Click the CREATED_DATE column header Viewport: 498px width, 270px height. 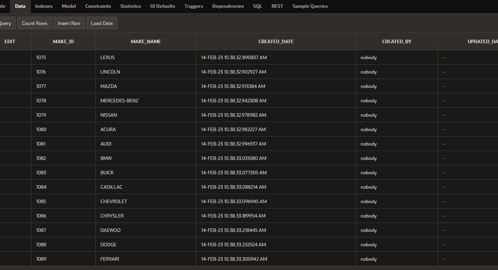(276, 41)
